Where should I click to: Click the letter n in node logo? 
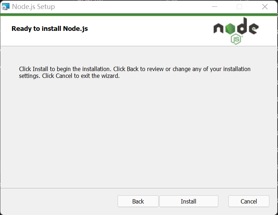218,29
